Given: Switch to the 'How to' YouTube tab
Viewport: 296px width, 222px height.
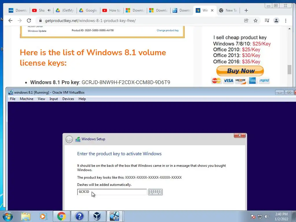Looking at the screenshot, I should [x=112, y=10].
